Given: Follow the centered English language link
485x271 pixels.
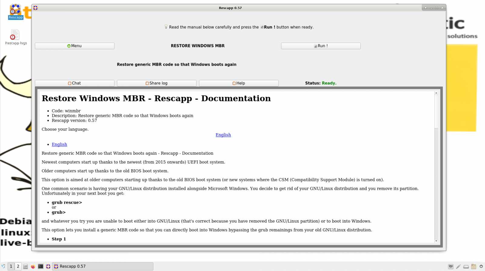Looking at the screenshot, I should click(x=223, y=135).
